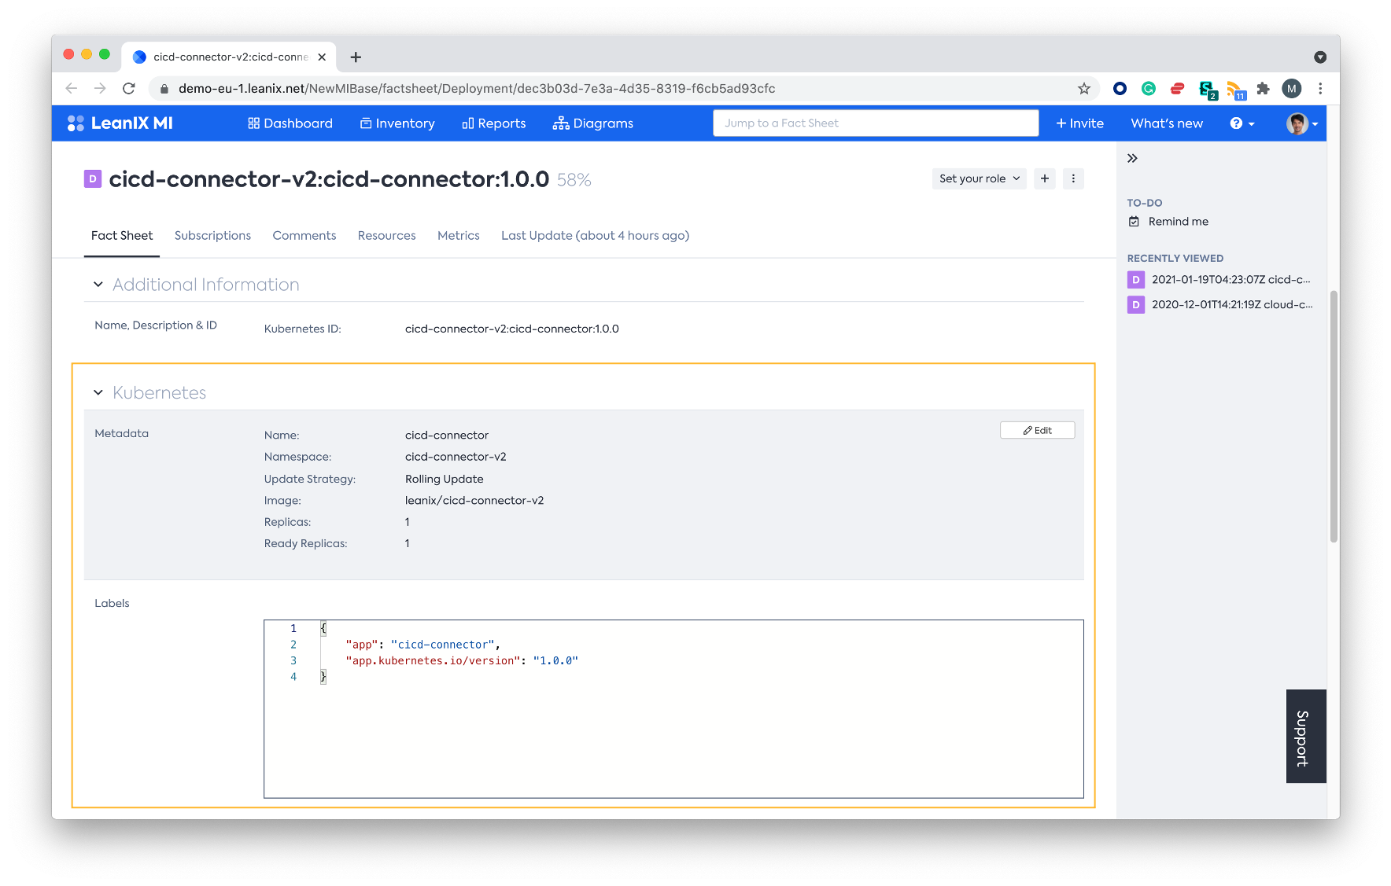The height and width of the screenshot is (886, 1391).
Task: Open the RSS feed extension icon
Action: [1235, 90]
